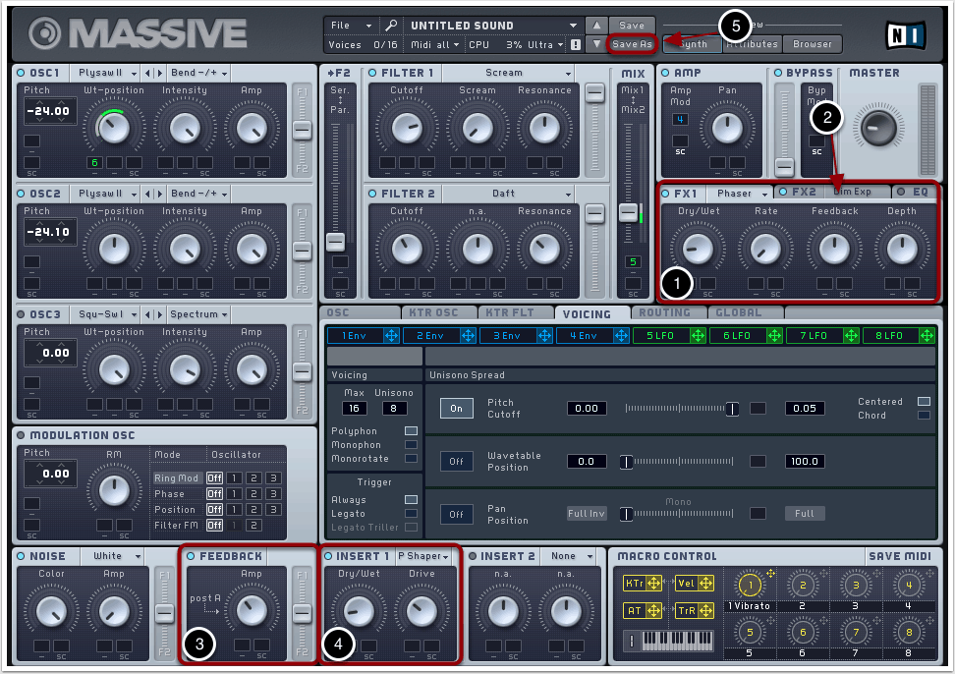Click the Save As button
Screen dimensions: 955x674
coord(632,44)
